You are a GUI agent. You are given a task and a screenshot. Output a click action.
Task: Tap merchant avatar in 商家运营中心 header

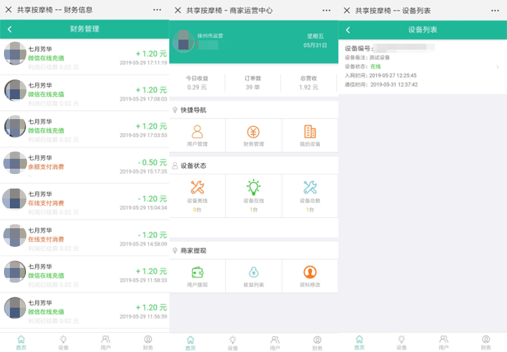pyautogui.click(x=183, y=40)
